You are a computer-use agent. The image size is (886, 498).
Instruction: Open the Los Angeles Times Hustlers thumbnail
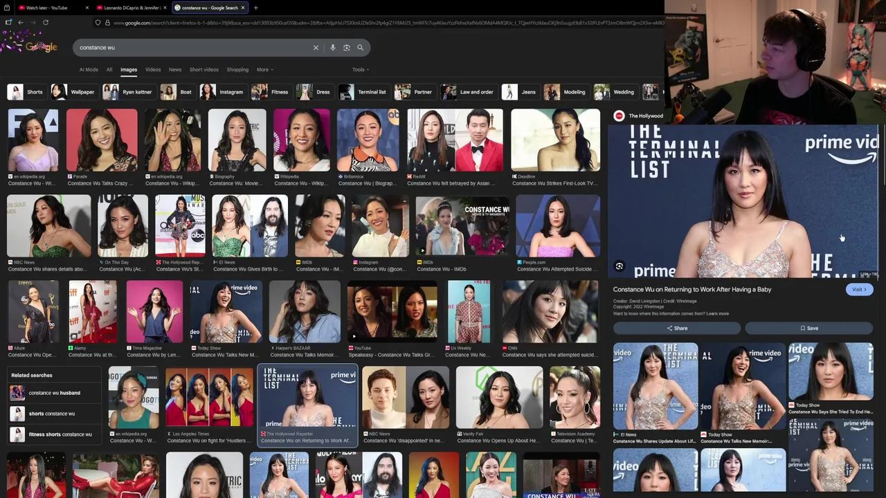[x=209, y=397]
